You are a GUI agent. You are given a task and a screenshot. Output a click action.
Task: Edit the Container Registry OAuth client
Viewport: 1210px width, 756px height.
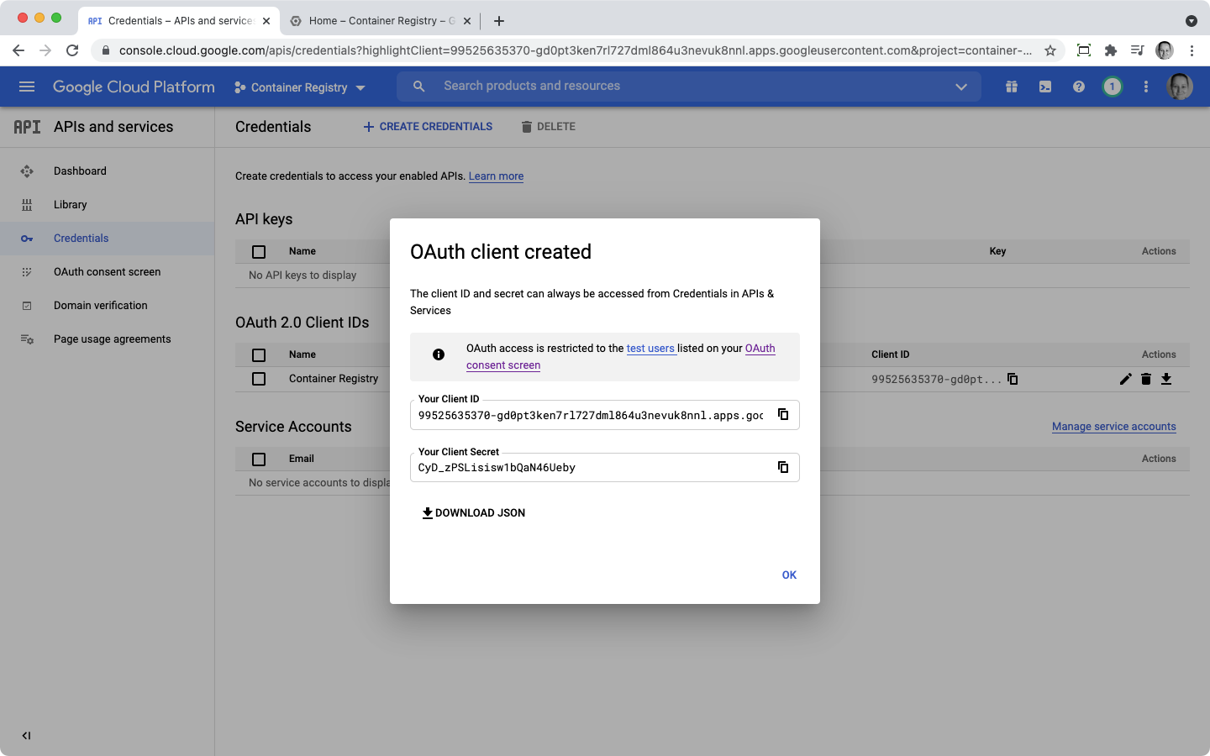click(x=1126, y=379)
